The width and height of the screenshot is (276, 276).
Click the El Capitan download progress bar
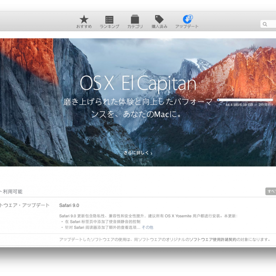pos(245,100)
